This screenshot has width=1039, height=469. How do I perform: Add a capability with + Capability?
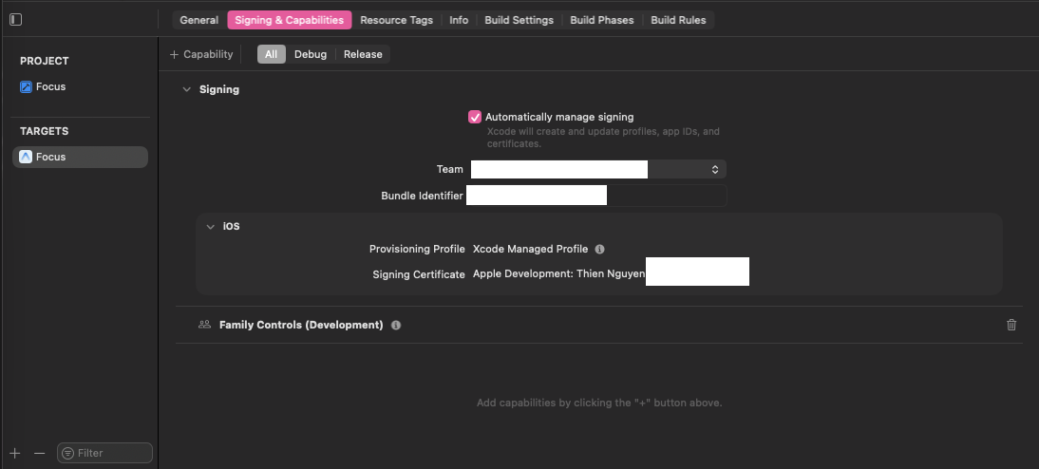(201, 54)
